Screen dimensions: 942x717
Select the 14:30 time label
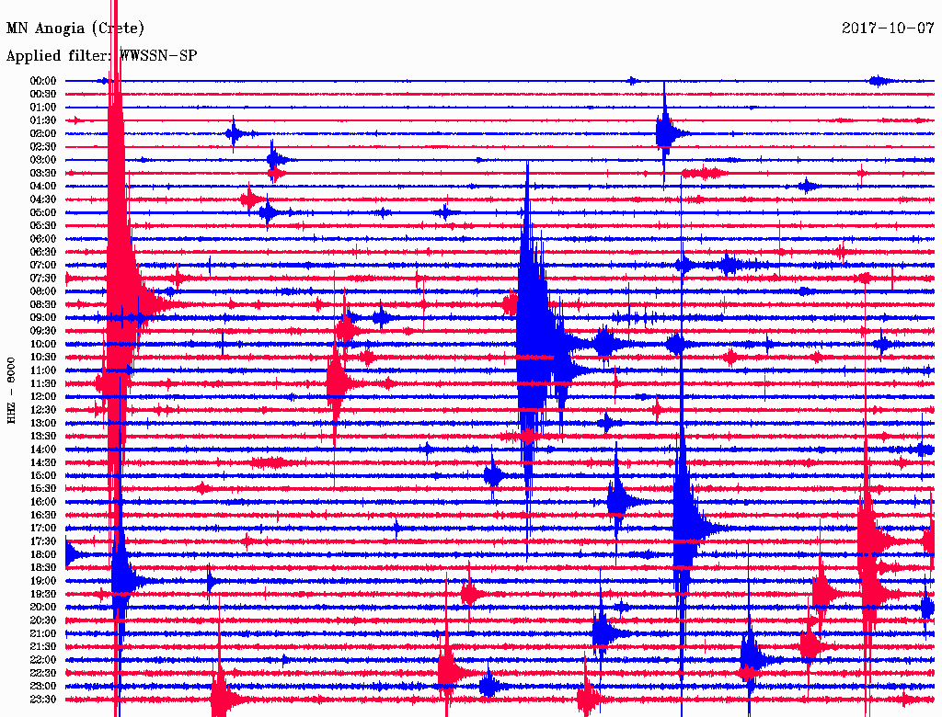(x=43, y=463)
